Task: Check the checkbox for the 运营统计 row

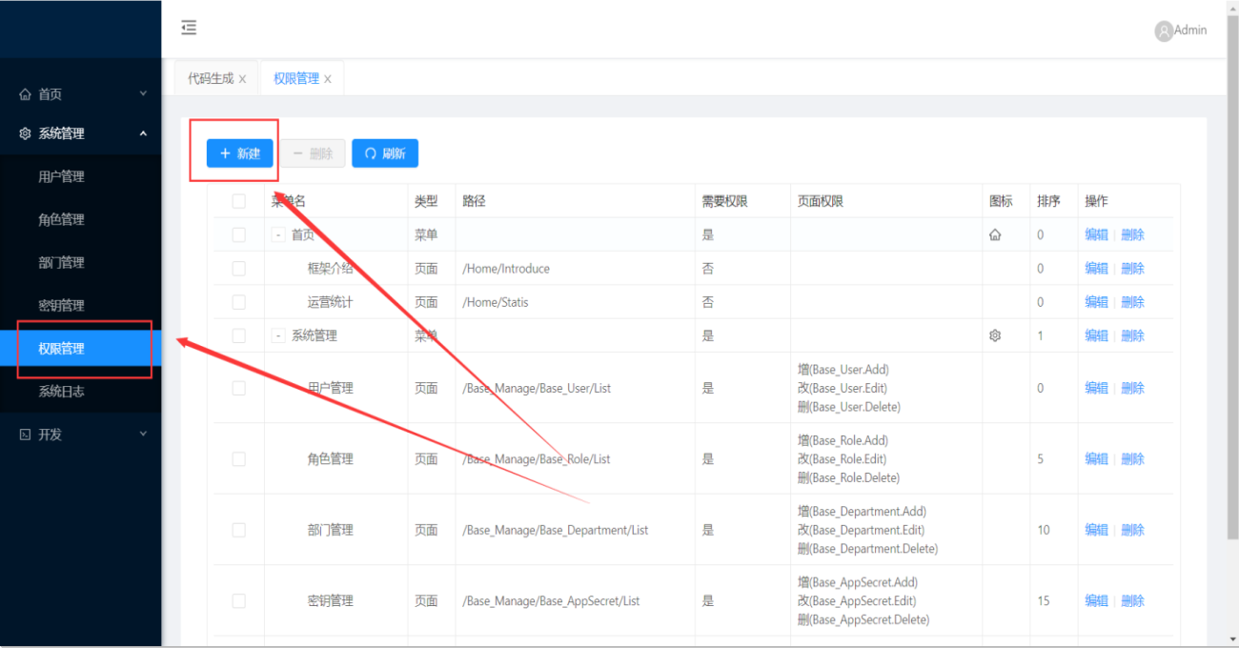Action: pyautogui.click(x=238, y=302)
